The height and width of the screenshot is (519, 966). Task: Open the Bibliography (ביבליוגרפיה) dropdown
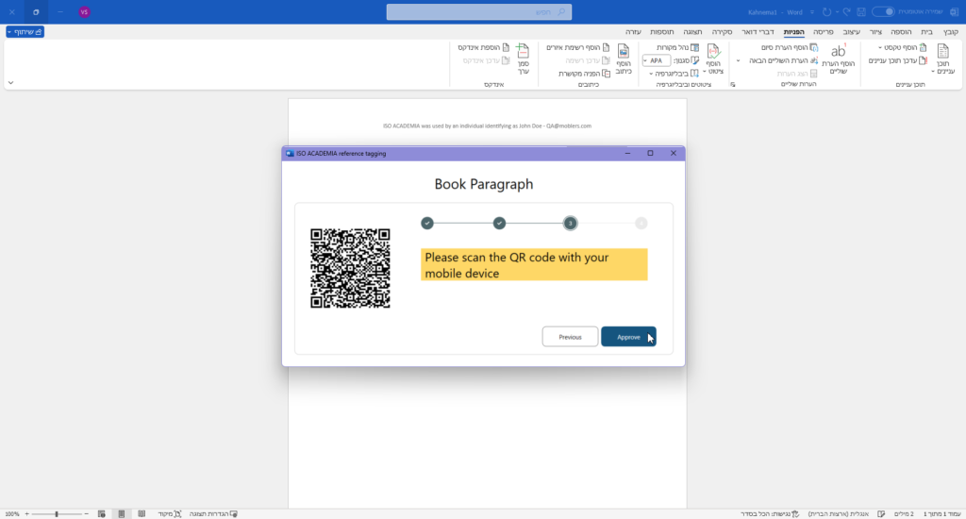tap(674, 74)
